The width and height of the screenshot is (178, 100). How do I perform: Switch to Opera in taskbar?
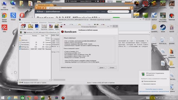tap(36, 98)
